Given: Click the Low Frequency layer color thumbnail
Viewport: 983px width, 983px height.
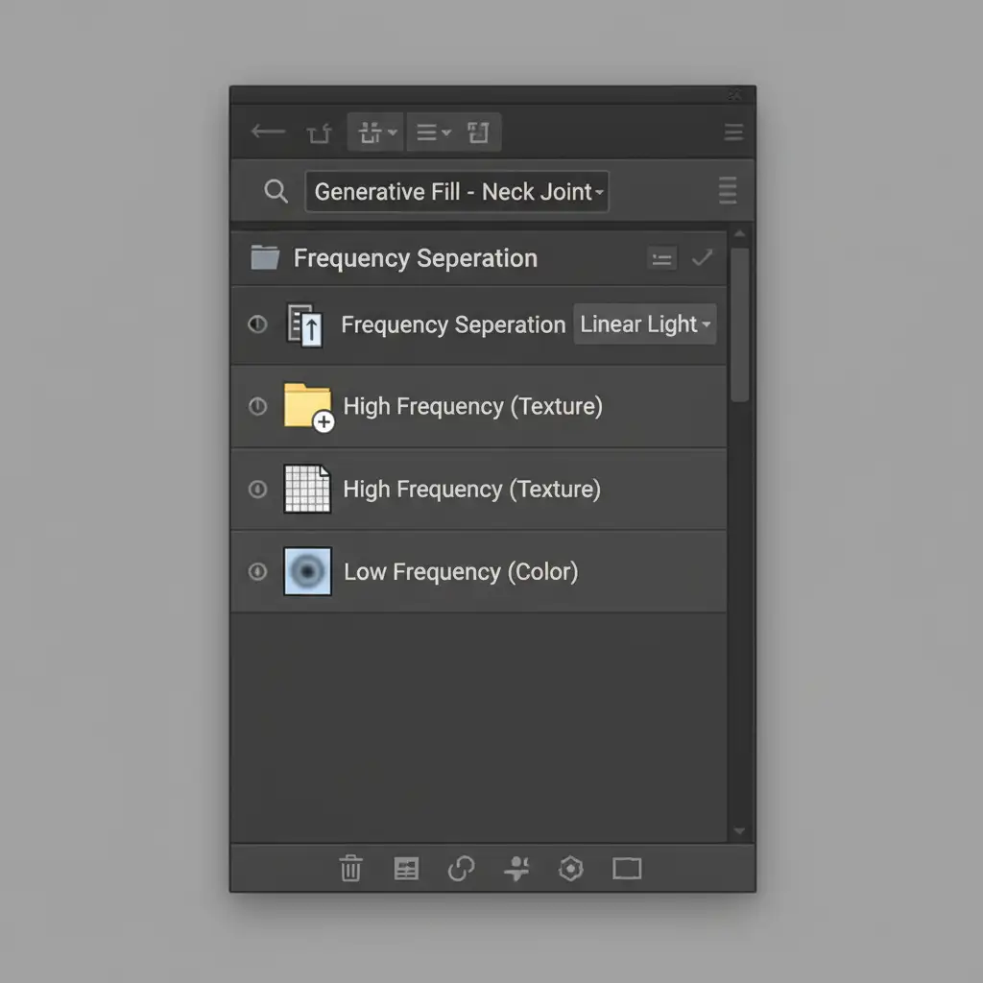Looking at the screenshot, I should pos(307,572).
